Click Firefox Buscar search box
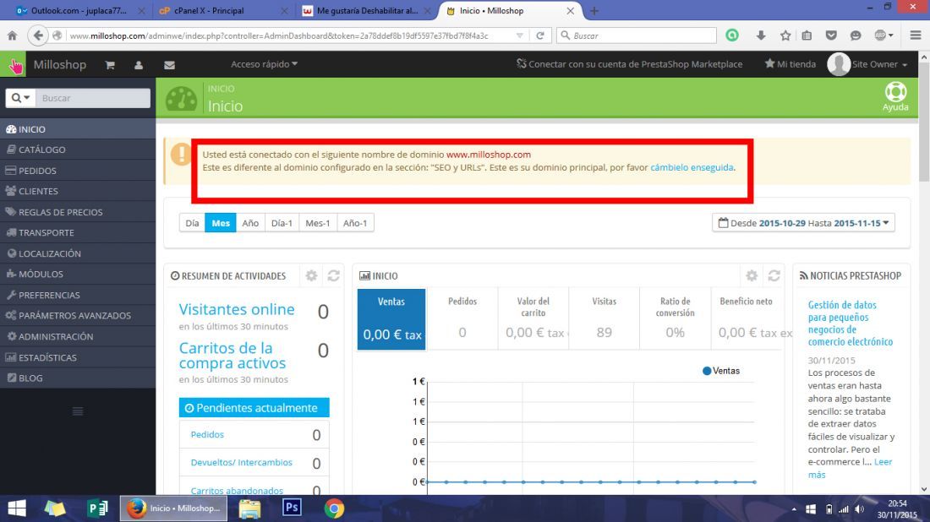 pyautogui.click(x=637, y=35)
